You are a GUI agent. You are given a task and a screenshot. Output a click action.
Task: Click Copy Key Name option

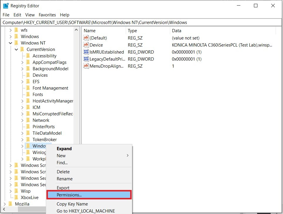point(72,204)
